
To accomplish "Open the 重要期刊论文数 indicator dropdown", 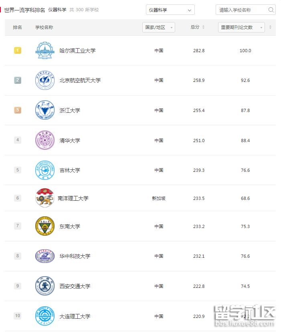I will 241,27.
